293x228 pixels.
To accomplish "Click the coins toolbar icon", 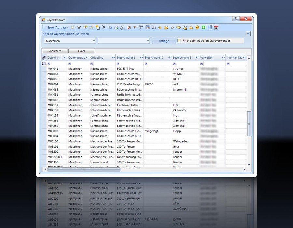I will (178, 27).
